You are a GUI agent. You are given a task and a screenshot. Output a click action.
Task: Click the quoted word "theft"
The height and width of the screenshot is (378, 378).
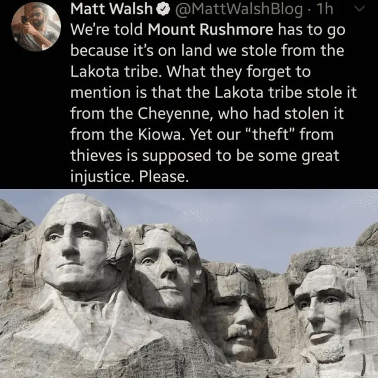point(271,134)
